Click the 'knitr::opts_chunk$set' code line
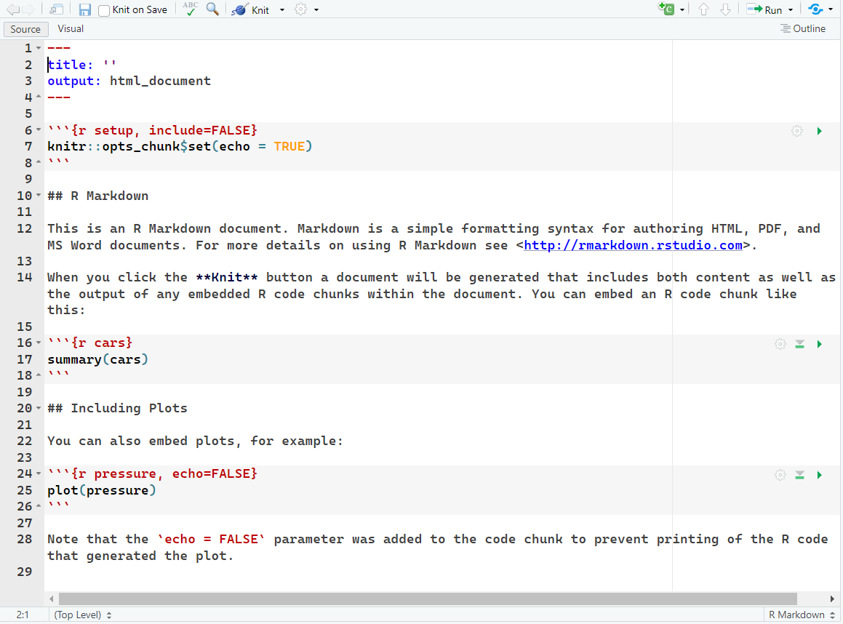Image resolution: width=843 pixels, height=624 pixels. point(180,146)
